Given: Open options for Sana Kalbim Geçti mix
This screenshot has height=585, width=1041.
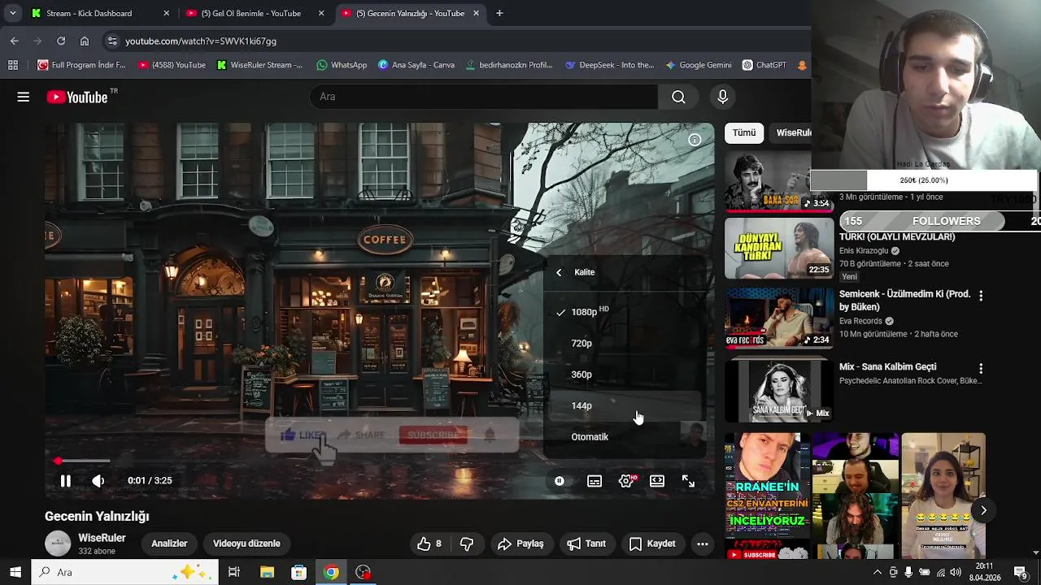Looking at the screenshot, I should coord(981,369).
